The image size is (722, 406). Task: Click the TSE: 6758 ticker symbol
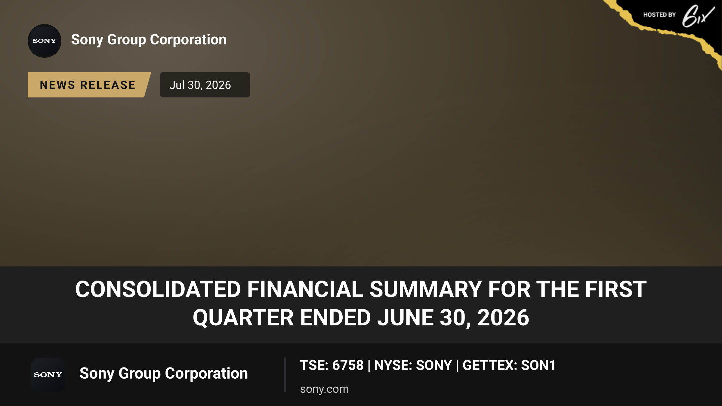(332, 365)
